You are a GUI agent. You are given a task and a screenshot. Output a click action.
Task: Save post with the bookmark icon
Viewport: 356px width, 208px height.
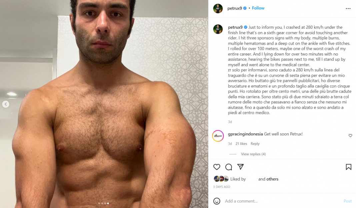[349, 167]
